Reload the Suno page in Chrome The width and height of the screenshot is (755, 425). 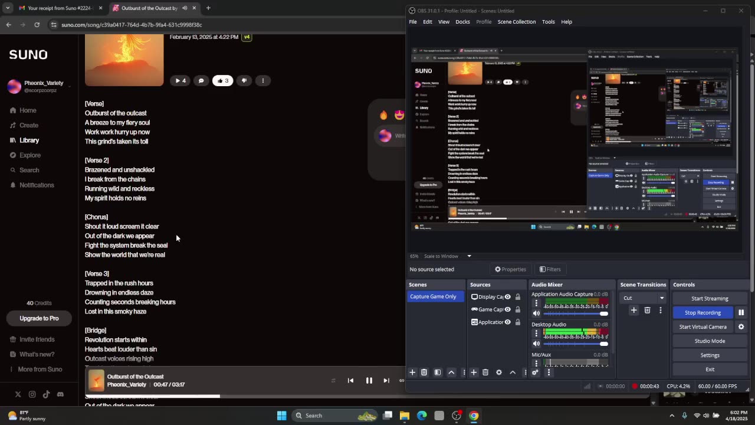[x=37, y=25]
